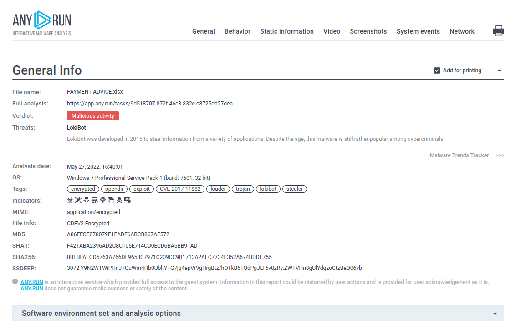The width and height of the screenshot is (516, 334).
Task: Click the printer icon to print report
Action: click(498, 31)
